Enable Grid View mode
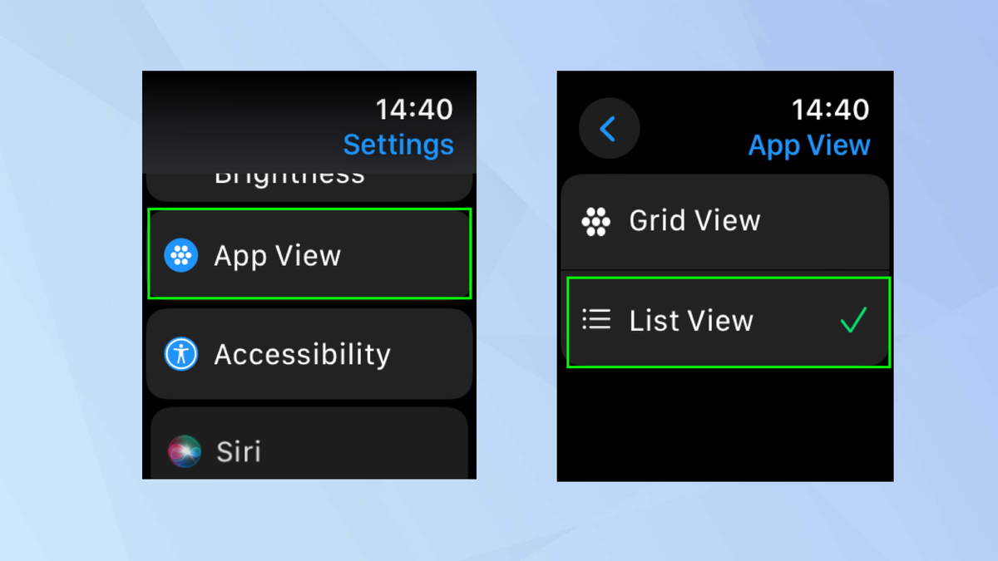Image resolution: width=998 pixels, height=561 pixels. (724, 221)
